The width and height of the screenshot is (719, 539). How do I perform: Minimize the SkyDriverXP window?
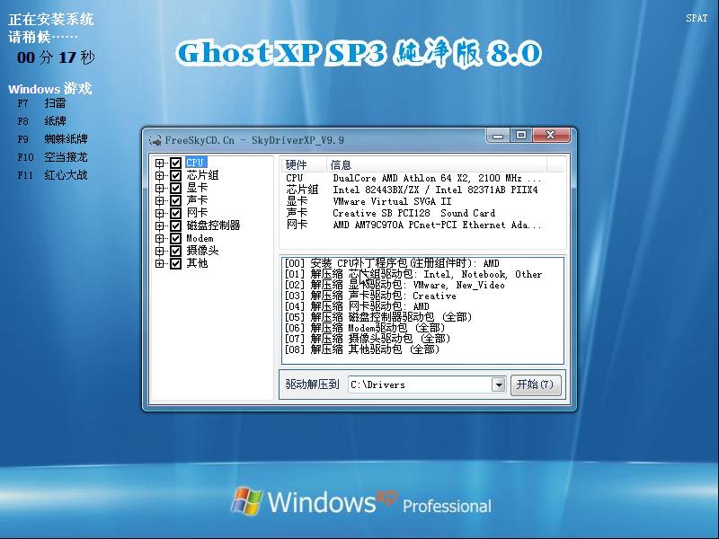(x=498, y=136)
